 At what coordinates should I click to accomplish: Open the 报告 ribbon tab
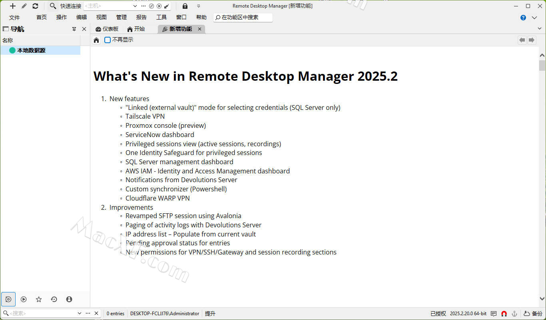141,17
